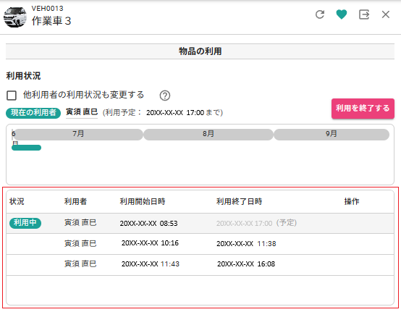Click the 利用中 status badge
Viewport: 401px width, 312px height.
[25, 223]
